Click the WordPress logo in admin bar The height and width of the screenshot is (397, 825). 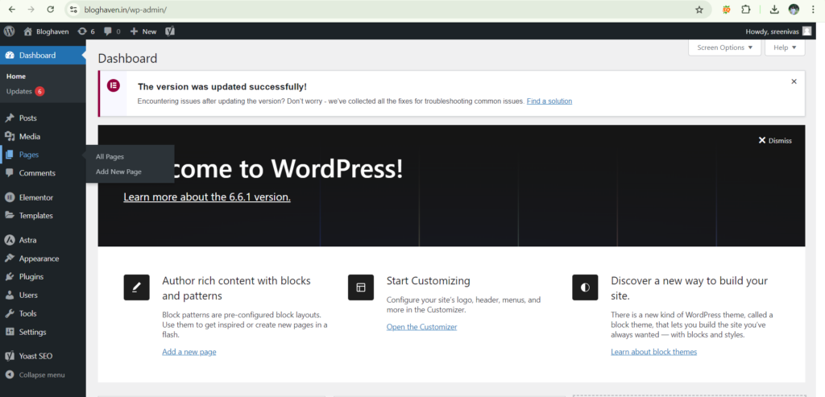tap(9, 31)
